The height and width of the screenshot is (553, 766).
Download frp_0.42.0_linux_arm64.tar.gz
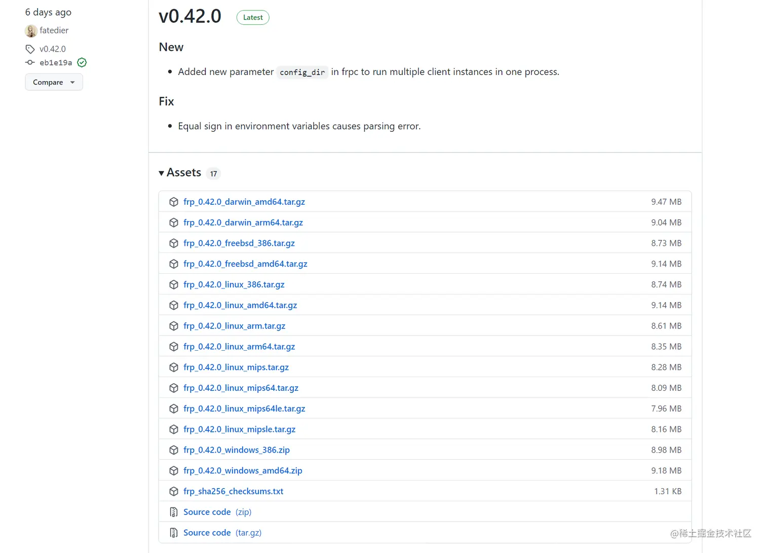click(239, 347)
